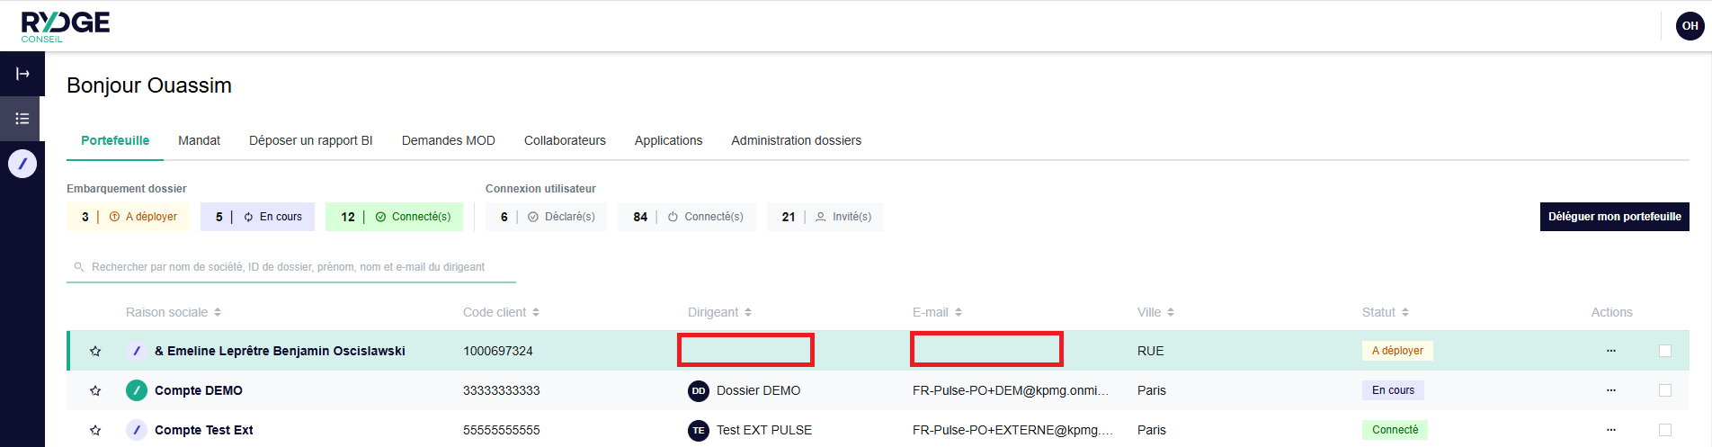Filter dossiers by A déployer status
Viewport: 1712px width, 447px height.
[x=129, y=217]
